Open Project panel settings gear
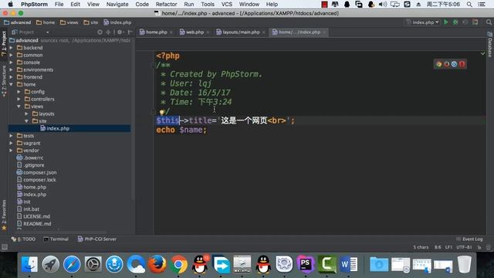The image size is (494, 278). 120,32
